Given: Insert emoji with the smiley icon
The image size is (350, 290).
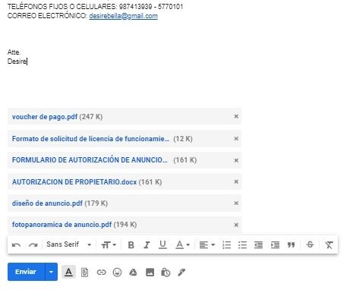Looking at the screenshot, I should (x=117, y=273).
